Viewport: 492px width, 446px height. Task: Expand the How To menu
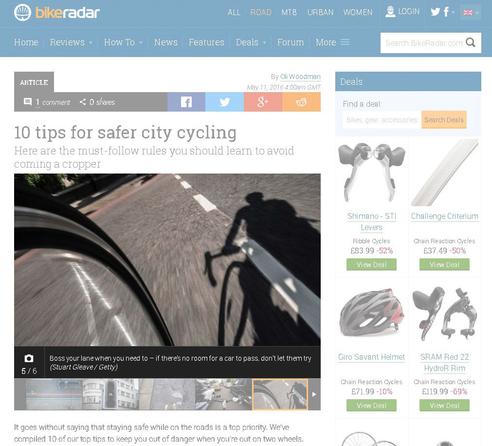pos(123,42)
